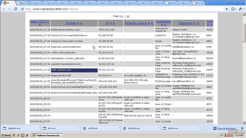Close the downloads bar with X
Screen dimensions: 246x138
point(242,128)
